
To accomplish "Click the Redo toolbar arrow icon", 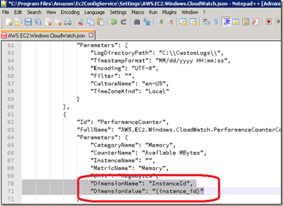I will (x=124, y=22).
